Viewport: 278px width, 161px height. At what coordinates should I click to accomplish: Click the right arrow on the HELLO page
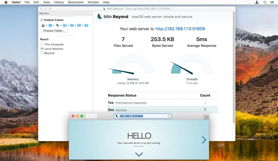coord(204,140)
